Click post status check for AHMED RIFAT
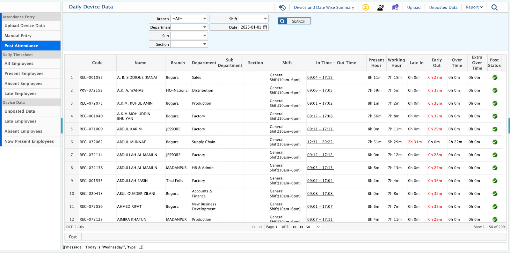This screenshot has height=253, width=510. (x=495, y=206)
